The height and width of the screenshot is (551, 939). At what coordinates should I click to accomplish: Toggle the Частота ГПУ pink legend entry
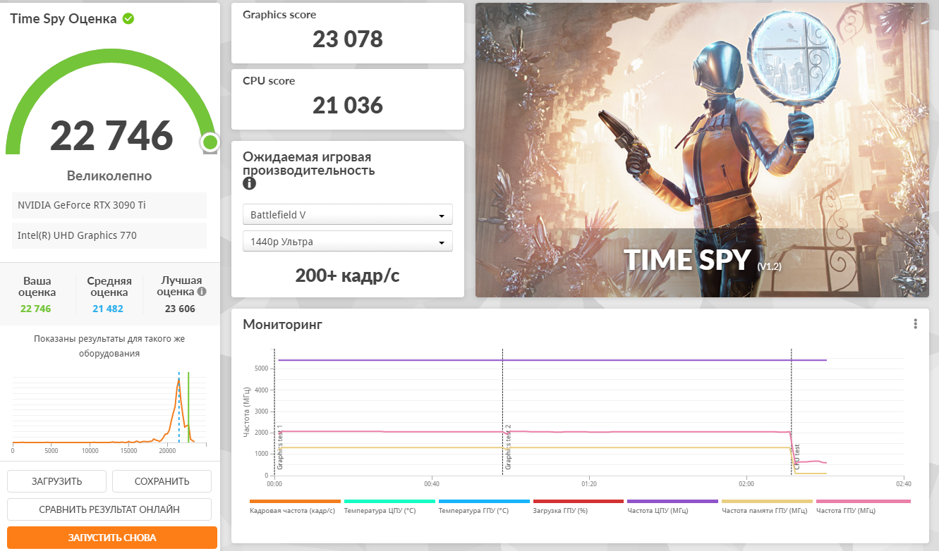coord(863,506)
